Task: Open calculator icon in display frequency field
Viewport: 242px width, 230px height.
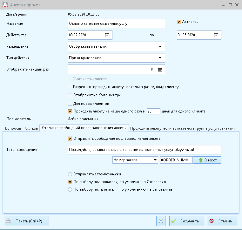Action: point(160,69)
